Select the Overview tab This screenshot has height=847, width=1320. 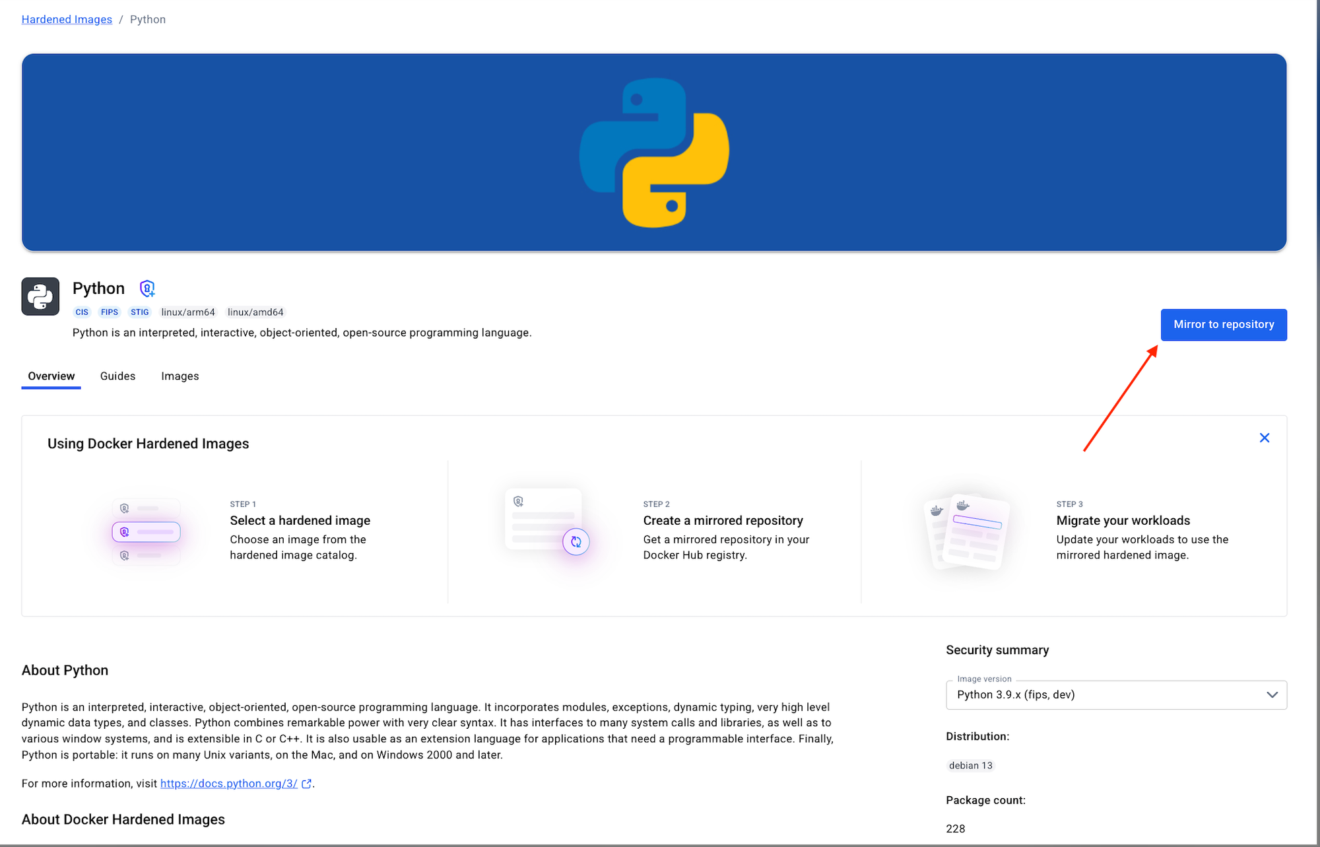(51, 376)
